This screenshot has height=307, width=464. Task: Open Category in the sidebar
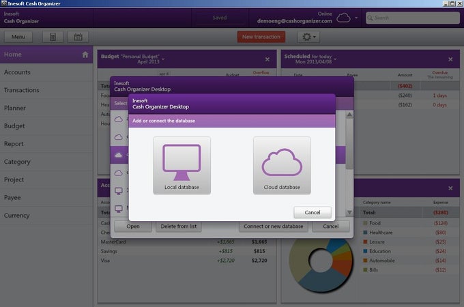click(46, 162)
